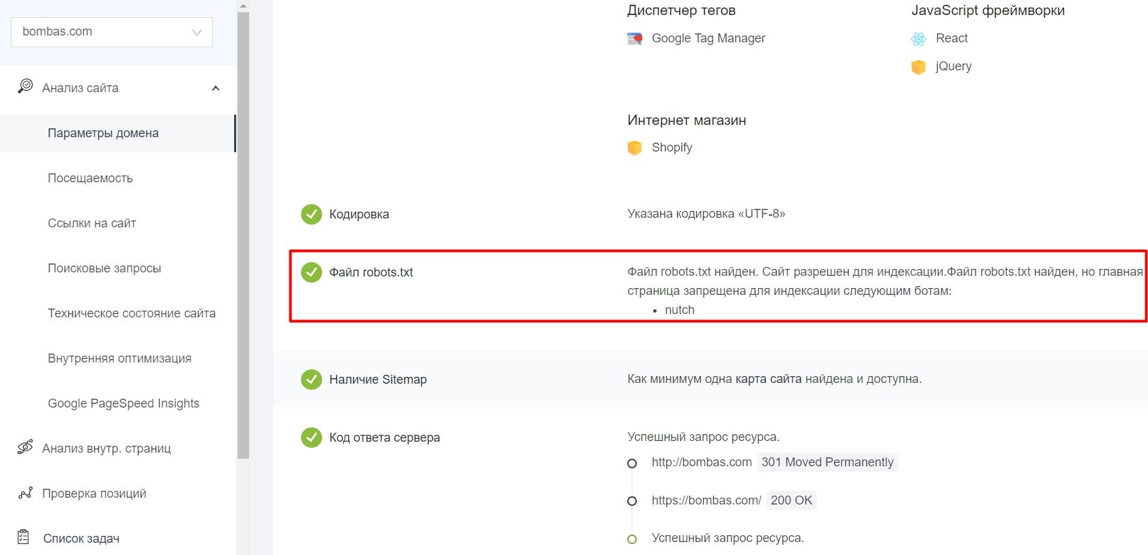Click the internal pages analysis icon

point(25,447)
